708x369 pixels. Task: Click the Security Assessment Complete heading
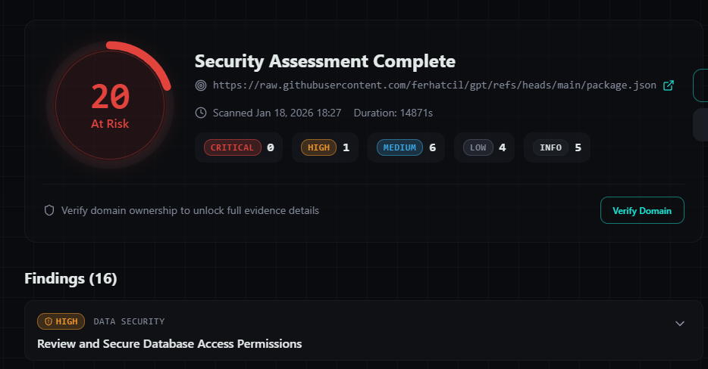point(325,61)
